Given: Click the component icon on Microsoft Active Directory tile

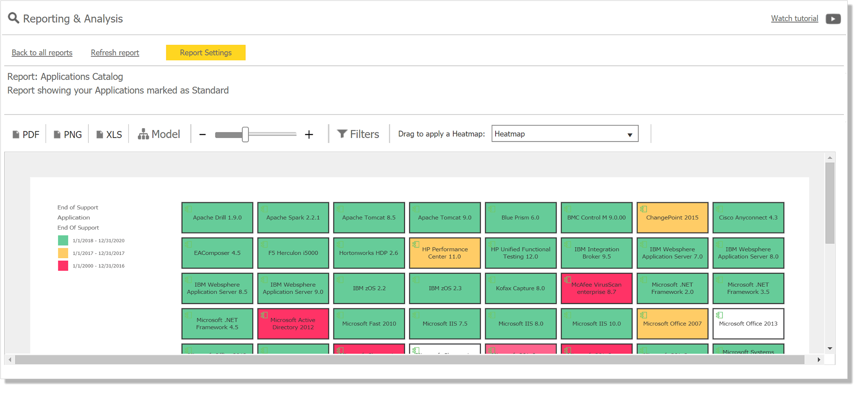Looking at the screenshot, I should click(x=264, y=315).
